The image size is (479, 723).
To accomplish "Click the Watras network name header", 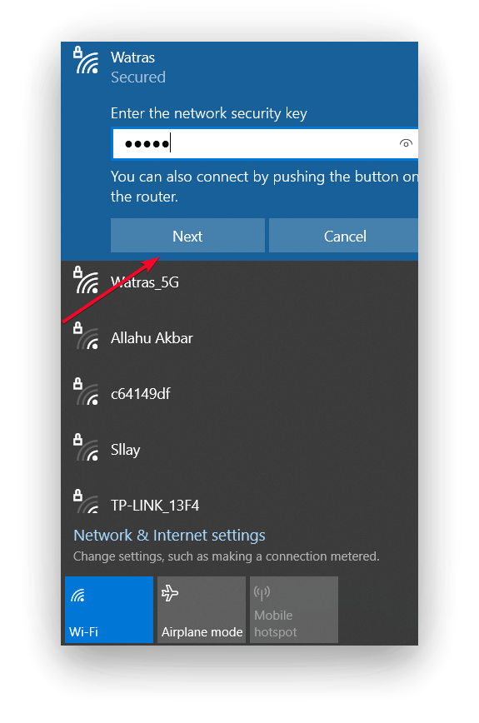I will tap(132, 57).
